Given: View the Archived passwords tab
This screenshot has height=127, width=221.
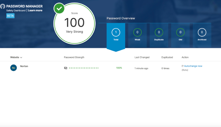Looking at the screenshot, I should 202,36.
